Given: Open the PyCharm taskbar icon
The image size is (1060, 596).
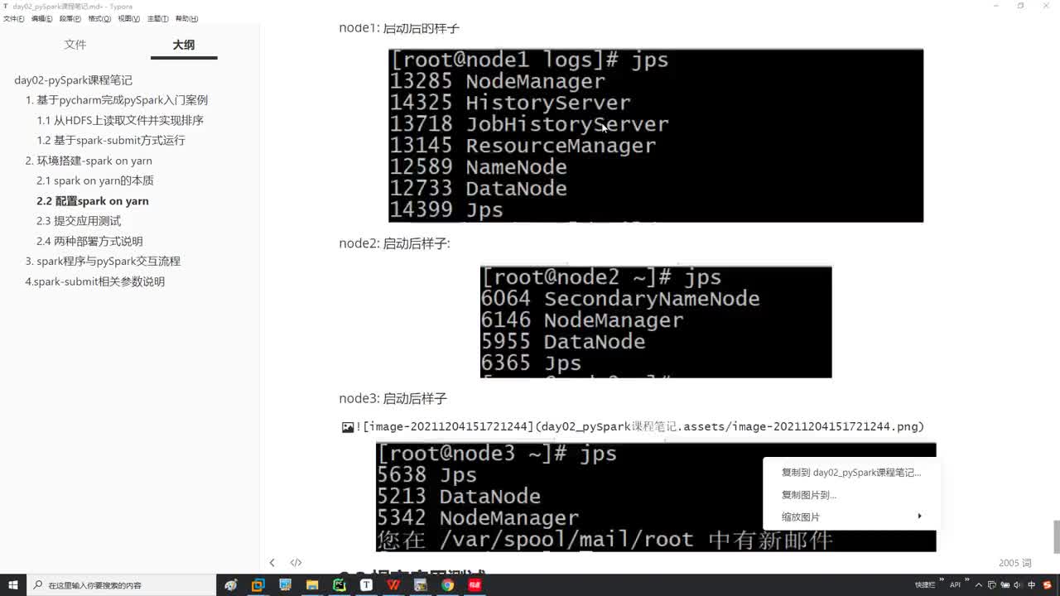Looking at the screenshot, I should (339, 584).
